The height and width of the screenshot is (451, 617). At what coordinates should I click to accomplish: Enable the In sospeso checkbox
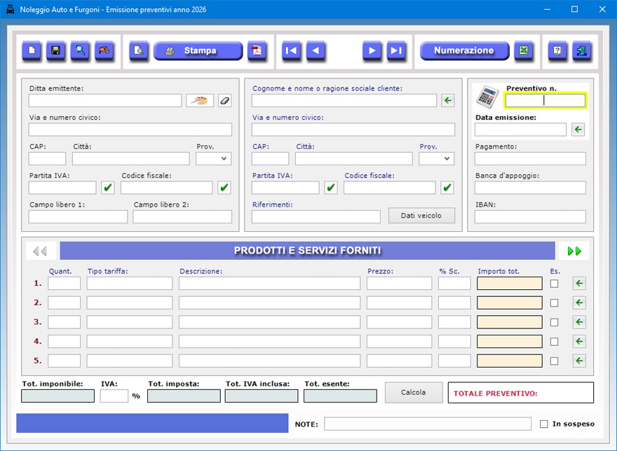coord(544,424)
